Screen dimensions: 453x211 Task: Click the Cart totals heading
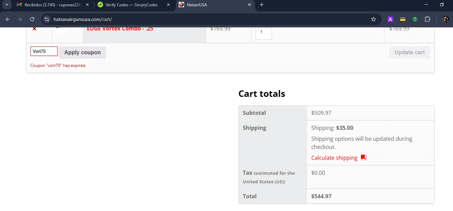[262, 94]
